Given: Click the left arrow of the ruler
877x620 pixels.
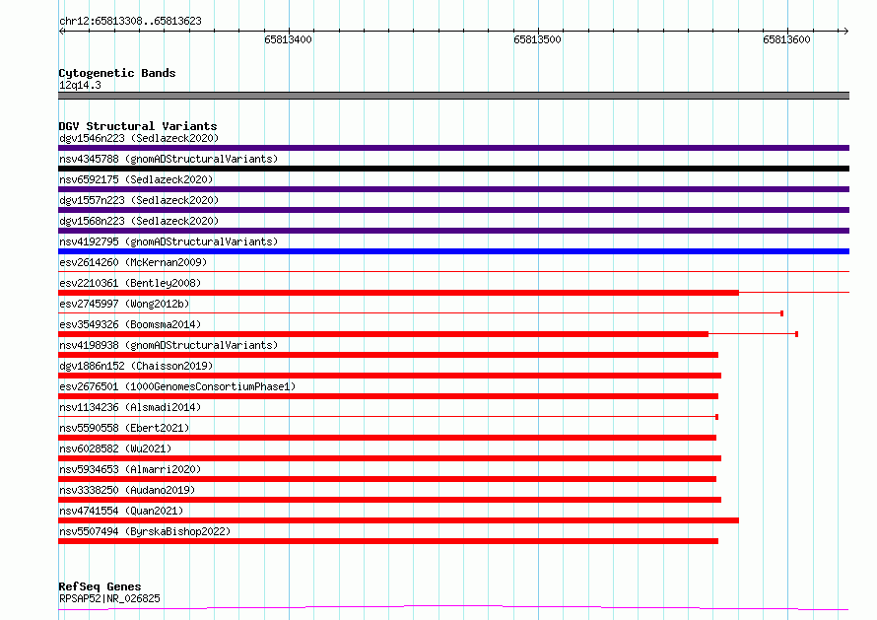Looking at the screenshot, I should 61,31.
